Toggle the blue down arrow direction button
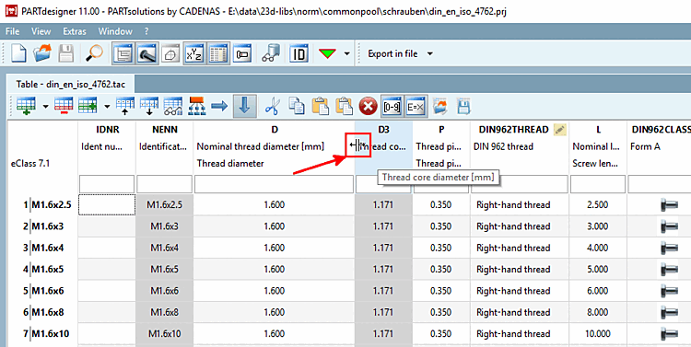Viewport: 691px width, 347px height. (x=244, y=107)
